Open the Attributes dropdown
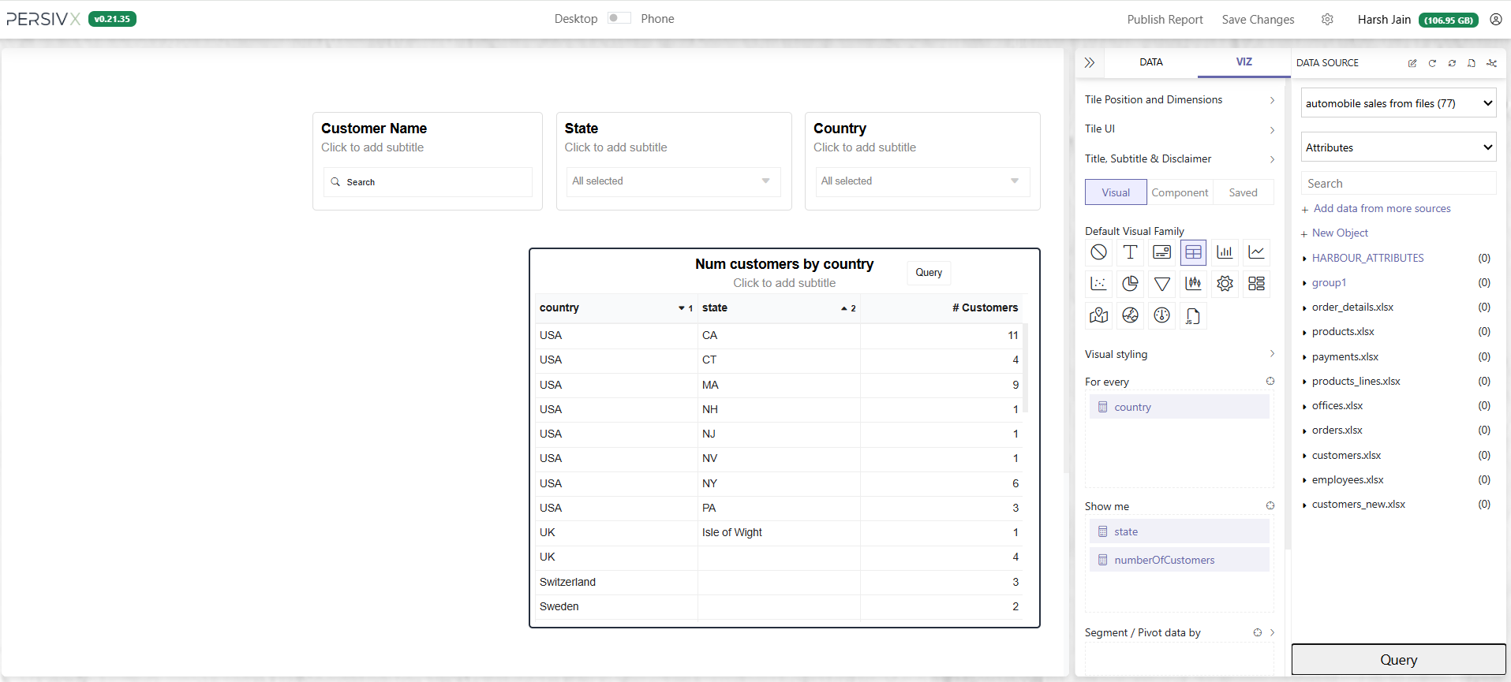Viewport: 1511px width, 682px height. click(1398, 147)
